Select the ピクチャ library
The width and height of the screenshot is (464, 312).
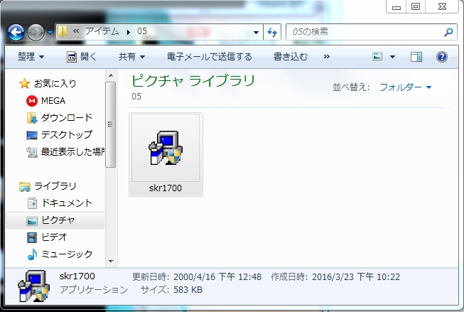pos(58,220)
